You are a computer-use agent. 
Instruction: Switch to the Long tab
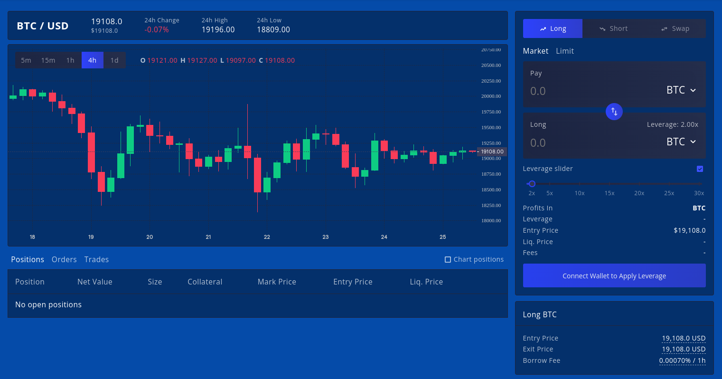553,28
